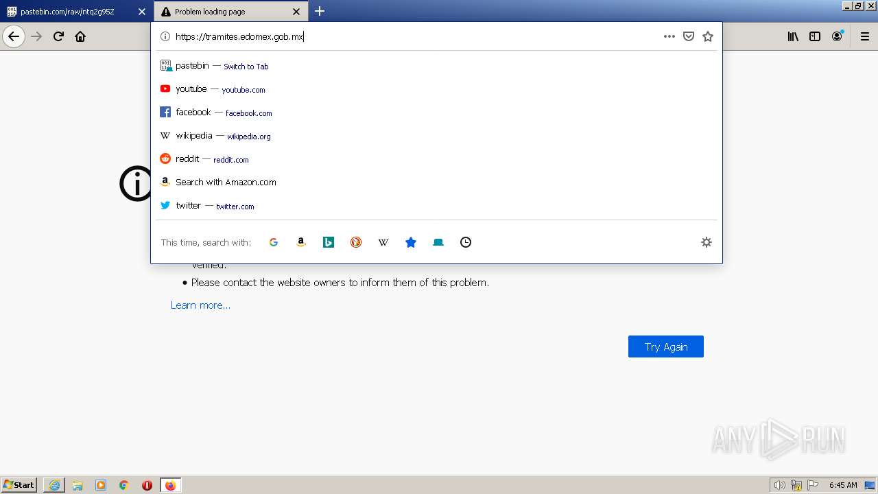Choose the twitter.com suggestion
This screenshot has height=494, width=878.
coord(436,206)
